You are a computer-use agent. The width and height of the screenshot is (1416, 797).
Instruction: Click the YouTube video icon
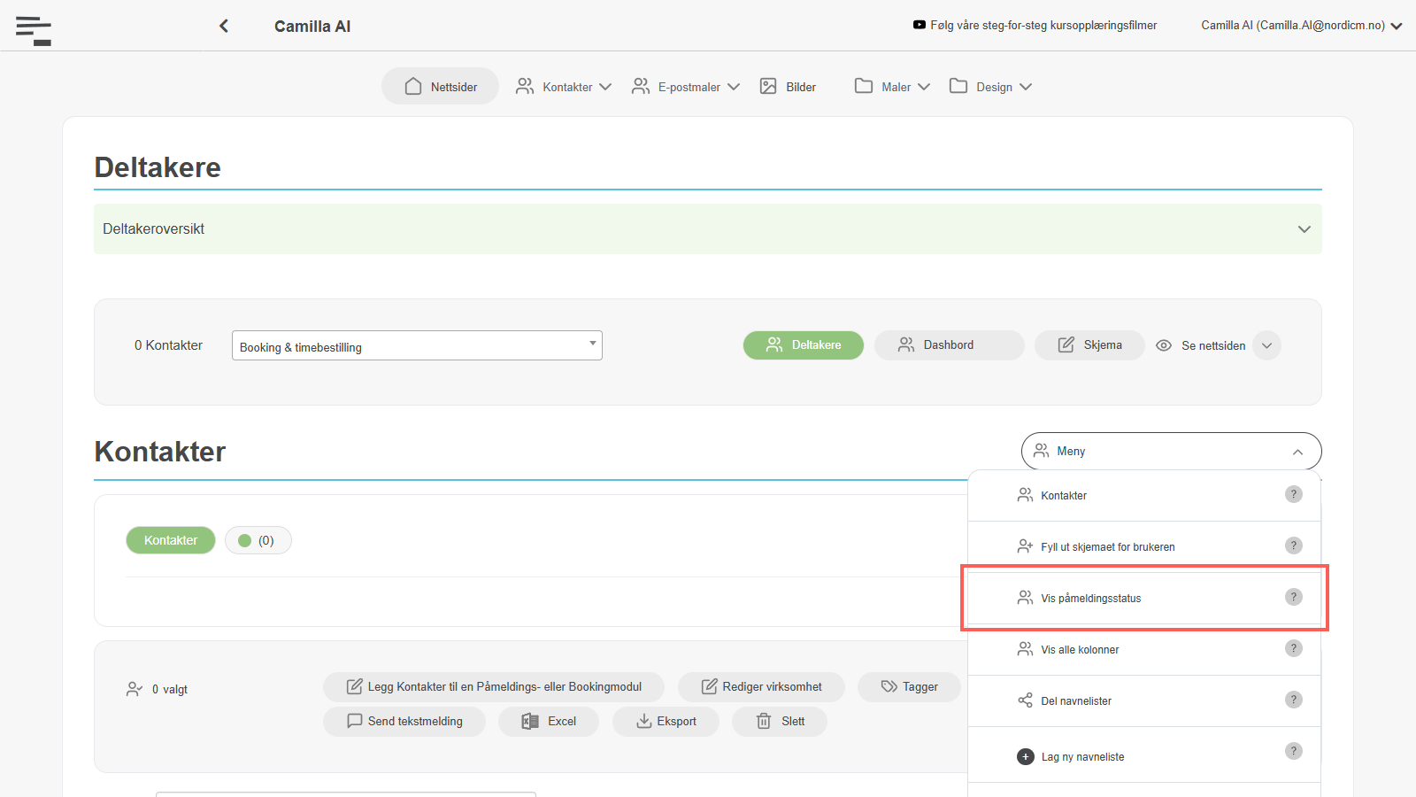point(920,25)
